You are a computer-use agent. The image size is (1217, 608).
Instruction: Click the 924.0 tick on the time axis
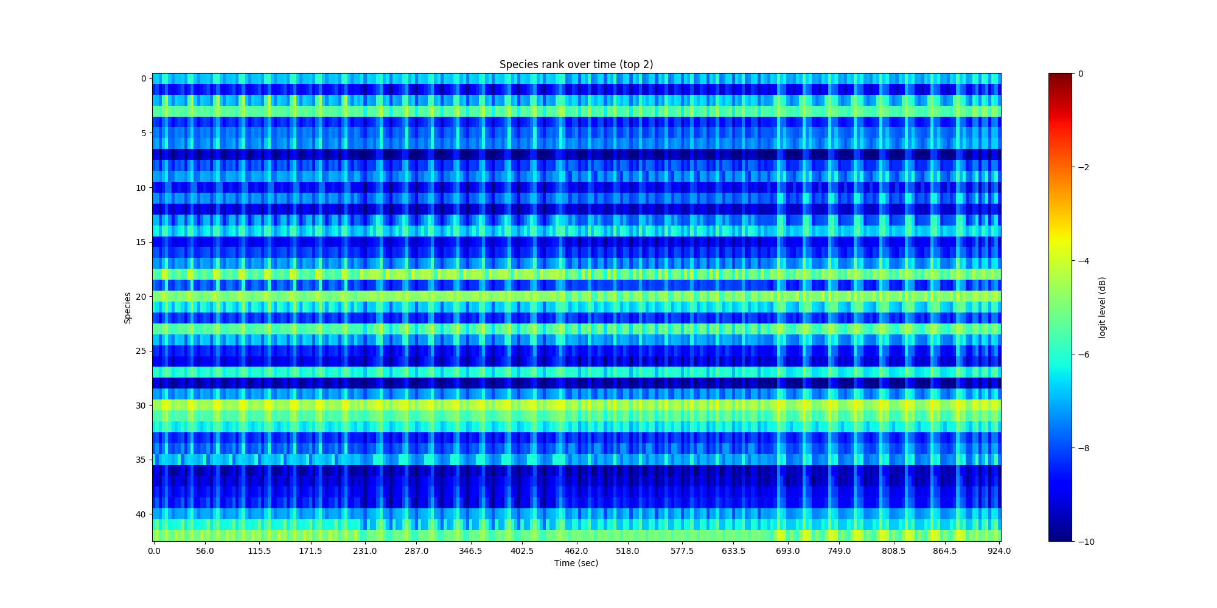pyautogui.click(x=999, y=551)
